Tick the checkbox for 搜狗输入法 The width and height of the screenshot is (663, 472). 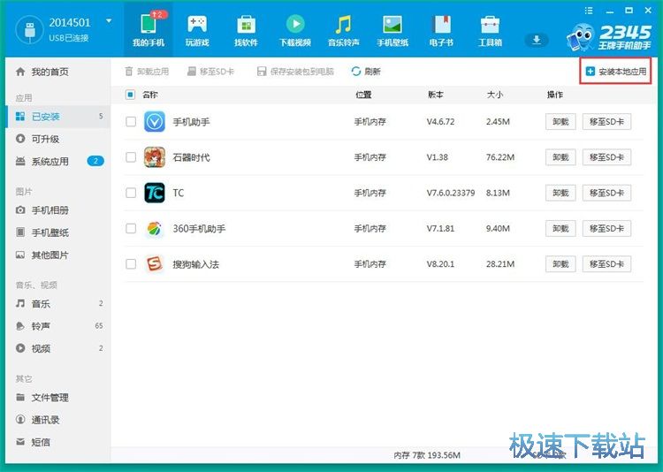click(131, 263)
